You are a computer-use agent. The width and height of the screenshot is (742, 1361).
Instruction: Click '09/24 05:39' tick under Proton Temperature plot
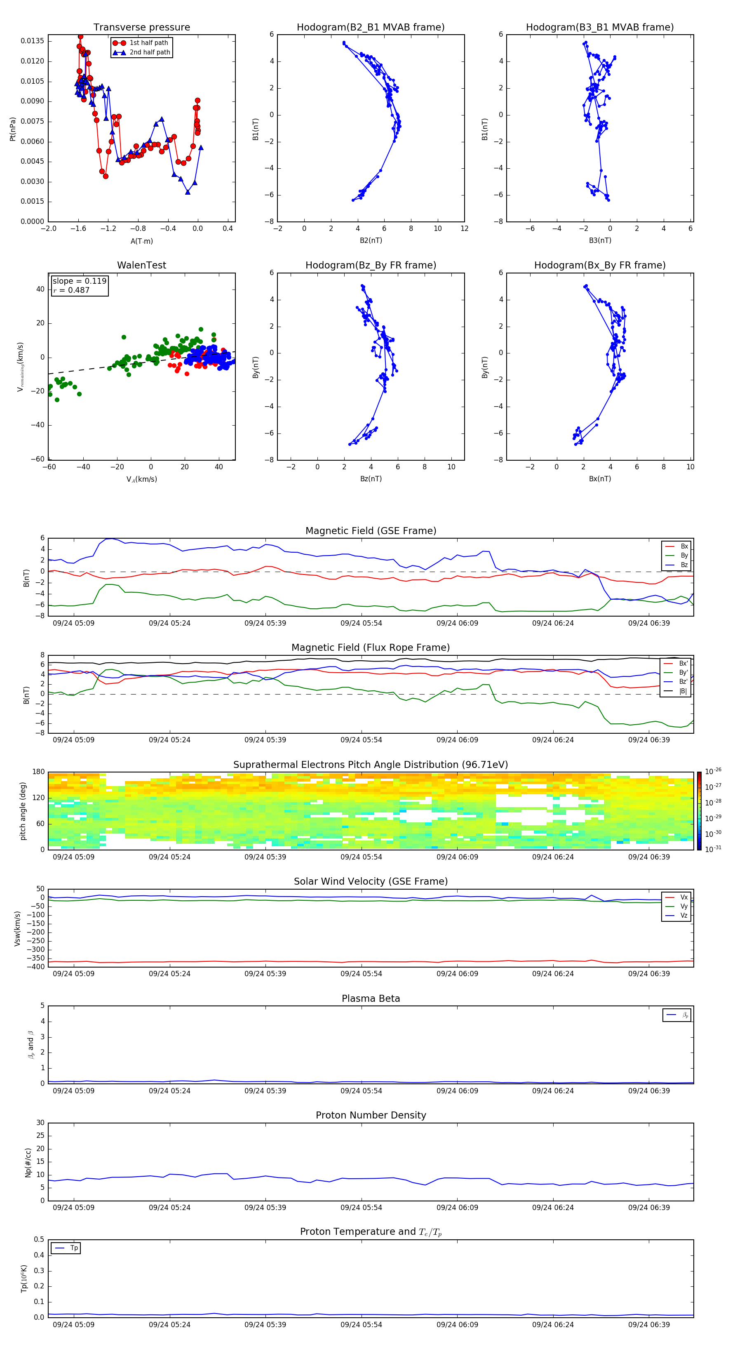(x=265, y=1325)
